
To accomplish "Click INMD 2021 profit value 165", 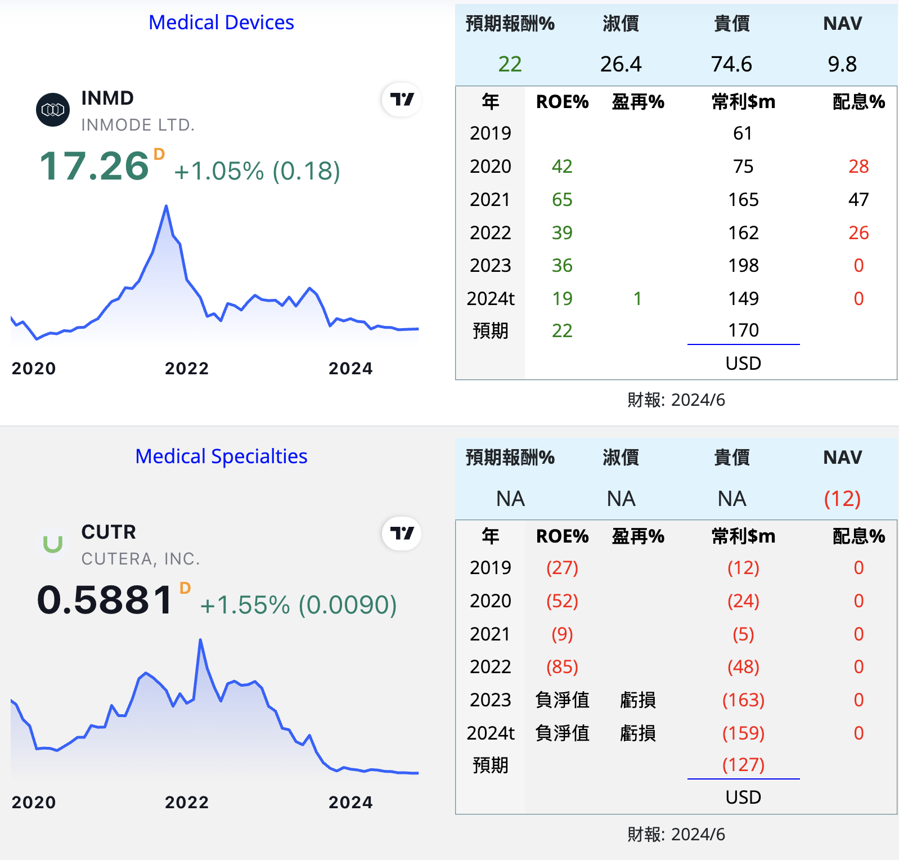I will [x=744, y=200].
